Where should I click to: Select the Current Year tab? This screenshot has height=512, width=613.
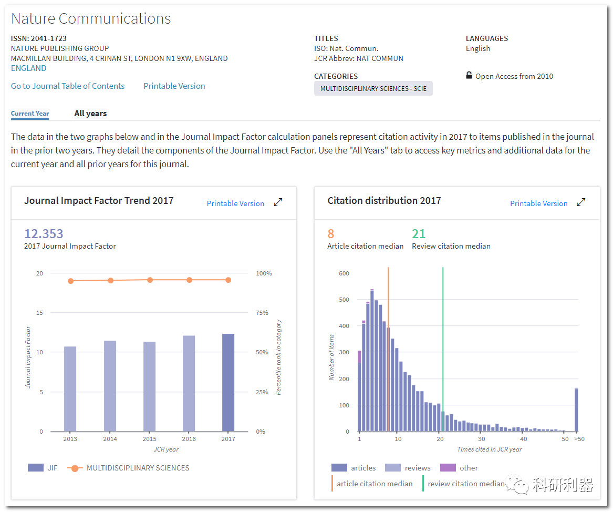click(x=30, y=113)
